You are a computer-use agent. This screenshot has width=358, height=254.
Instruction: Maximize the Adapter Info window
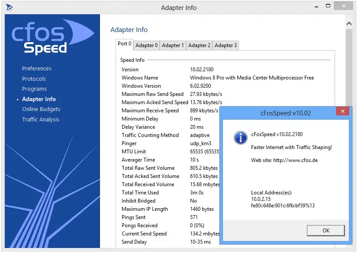328,6
